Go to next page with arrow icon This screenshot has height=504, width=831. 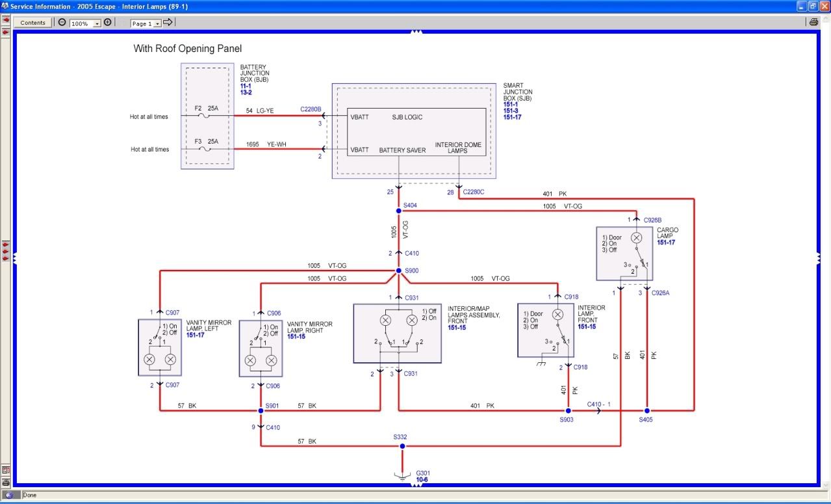(x=168, y=22)
